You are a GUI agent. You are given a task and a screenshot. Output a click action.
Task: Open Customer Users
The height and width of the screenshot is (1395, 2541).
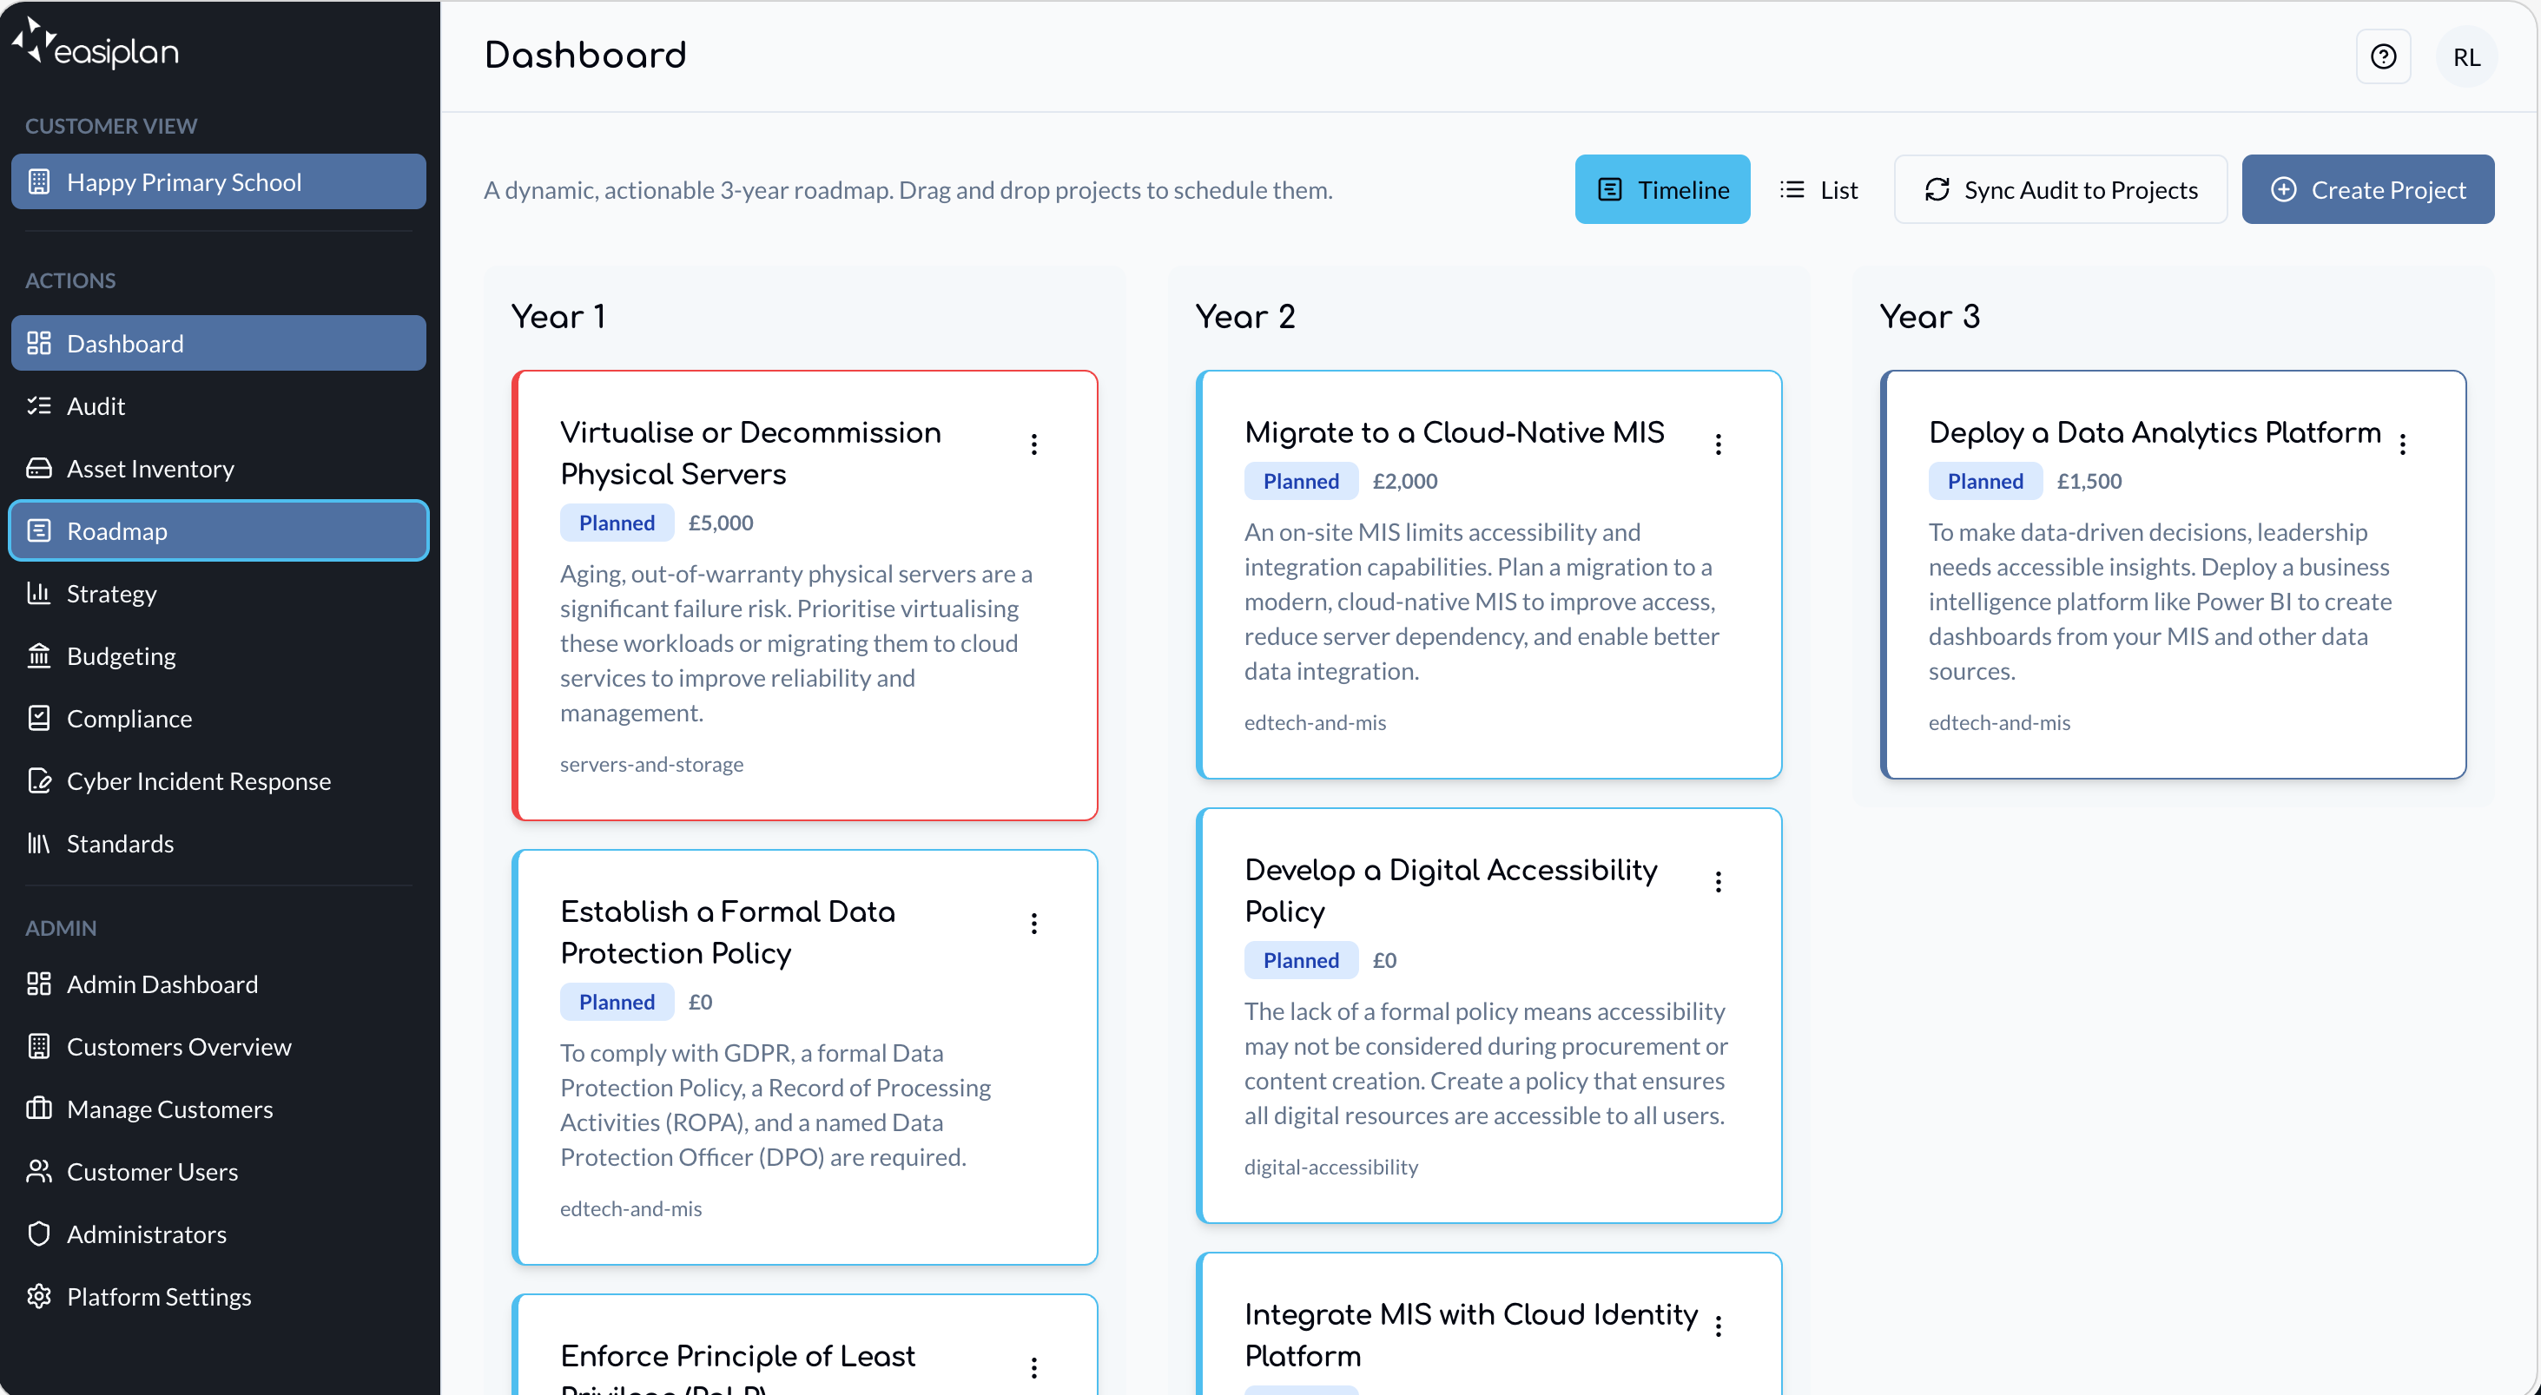tap(218, 1171)
